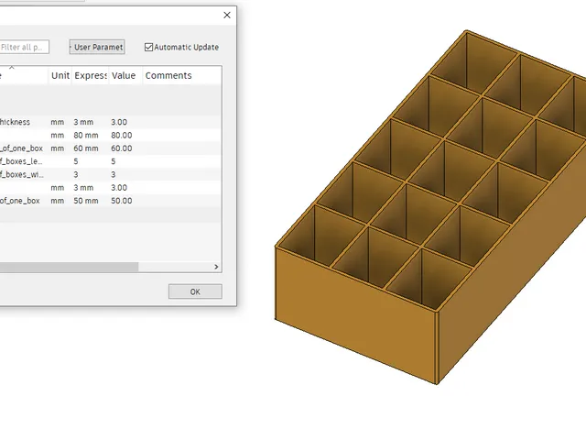Viewport: 586px width, 440px height.
Task: Click the of_one_box name with 50 mm
Action: (x=20, y=201)
